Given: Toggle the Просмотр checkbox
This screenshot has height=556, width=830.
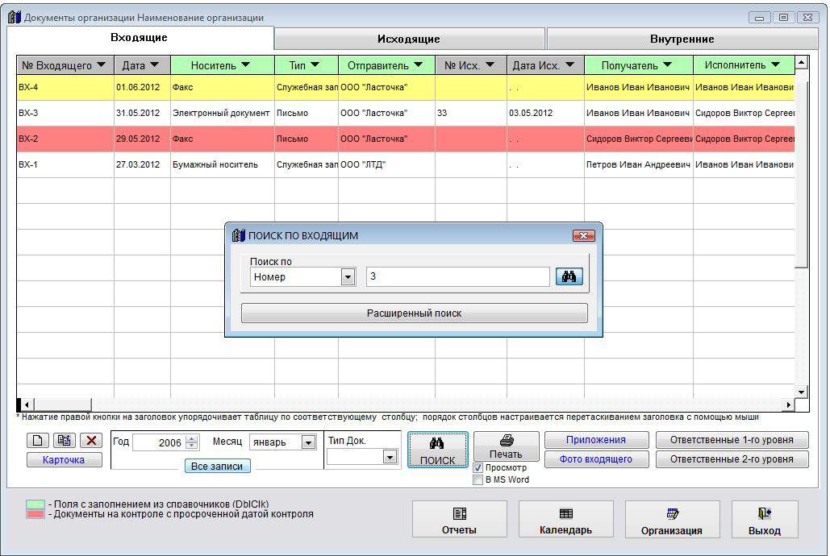Looking at the screenshot, I should (x=478, y=467).
